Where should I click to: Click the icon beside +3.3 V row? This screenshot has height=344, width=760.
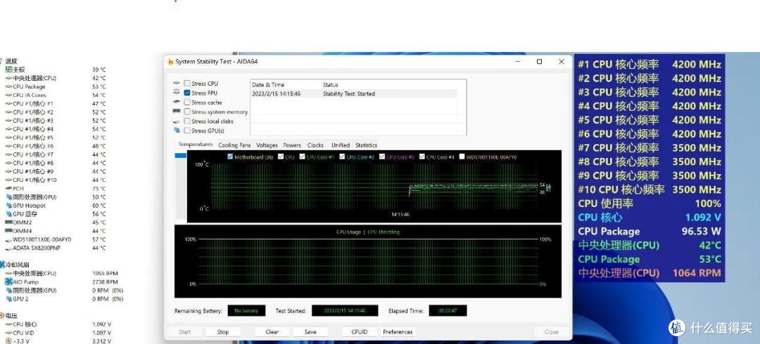[x=8, y=341]
